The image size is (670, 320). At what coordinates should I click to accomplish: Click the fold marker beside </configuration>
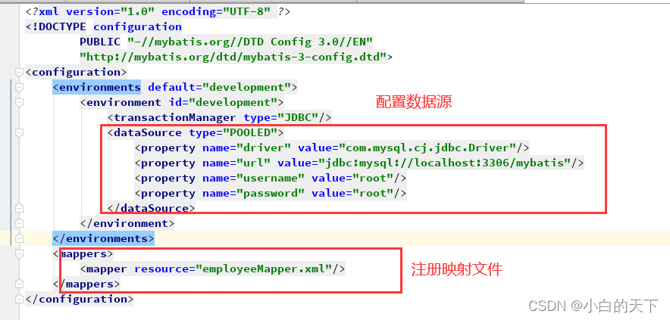tap(18, 299)
